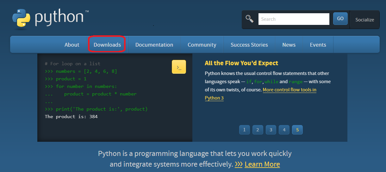Click the print('The product is:', product) line
This screenshot has width=386, height=172.
pyautogui.click(x=96, y=109)
